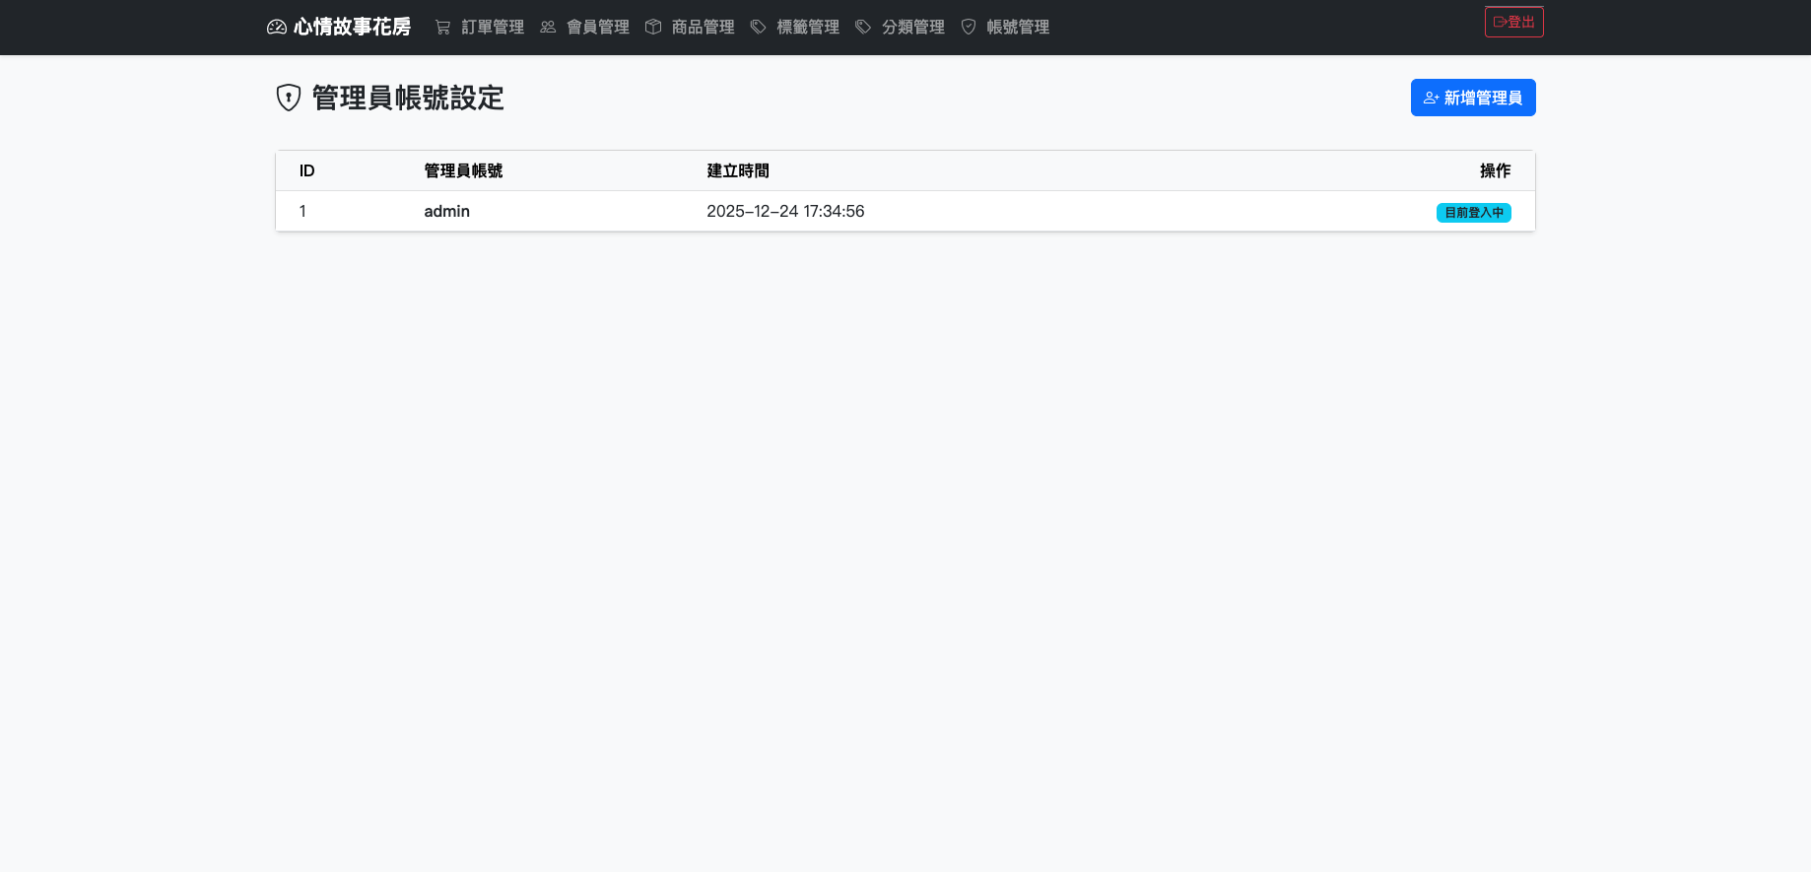Click the people icon for members

[x=548, y=28]
